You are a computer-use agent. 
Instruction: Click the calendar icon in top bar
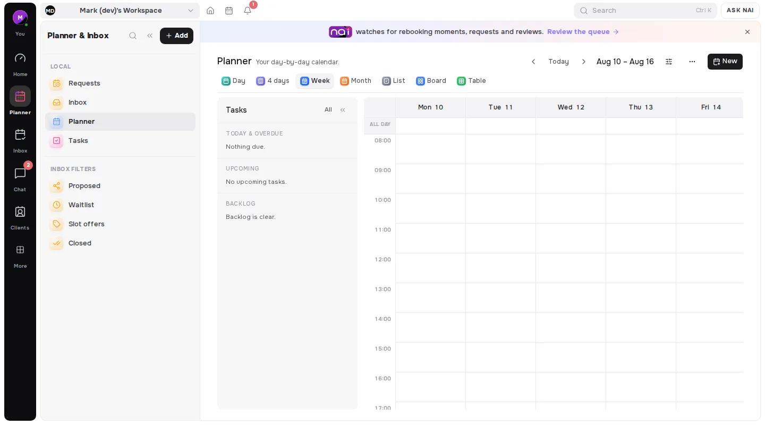[x=229, y=11]
